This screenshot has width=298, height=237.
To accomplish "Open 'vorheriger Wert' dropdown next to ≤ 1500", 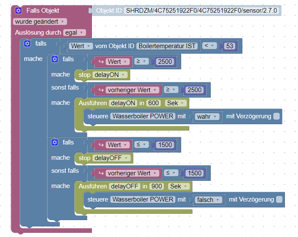I will 132,173.
